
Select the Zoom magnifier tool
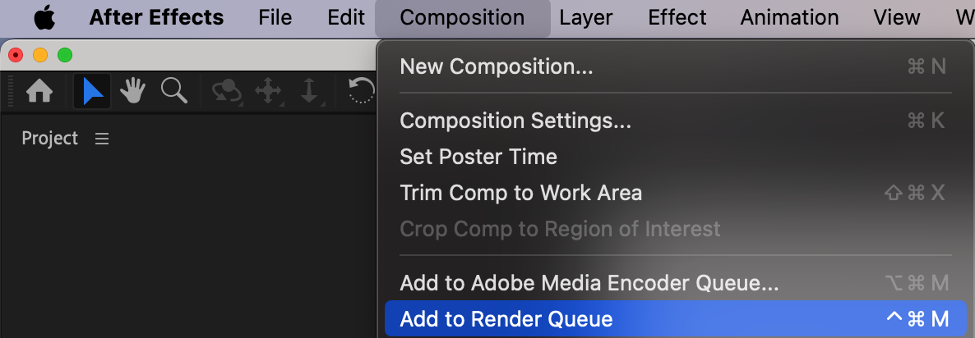[x=174, y=91]
